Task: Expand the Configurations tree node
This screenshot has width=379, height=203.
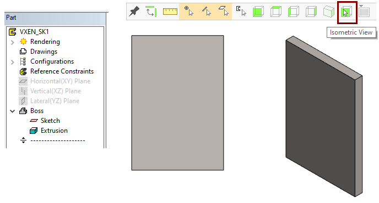Action: [x=13, y=62]
